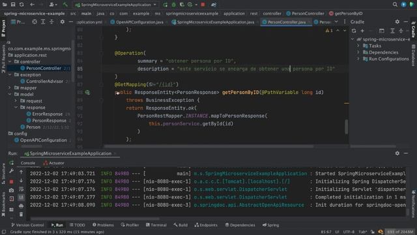Image resolution: width=417 pixels, height=235 pixels.
Task: Click the Rerun application icon in top toolbar
Action: pyautogui.click(x=165, y=5)
